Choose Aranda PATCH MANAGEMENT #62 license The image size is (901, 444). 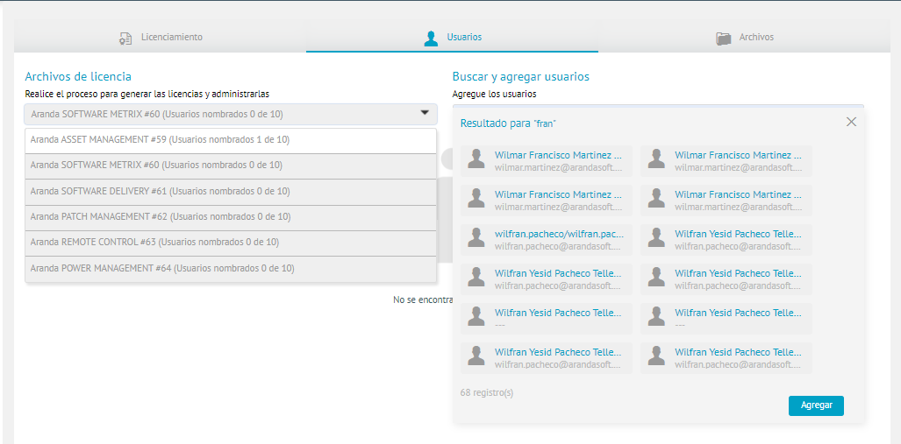[x=231, y=218]
